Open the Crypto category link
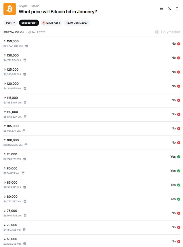This screenshot has height=247, width=183. pos(23,6)
